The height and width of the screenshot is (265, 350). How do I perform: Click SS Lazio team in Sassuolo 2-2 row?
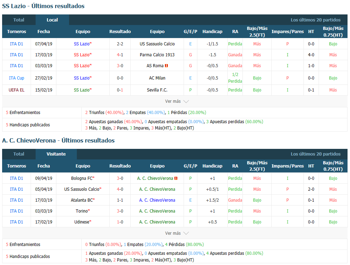pos(82,44)
